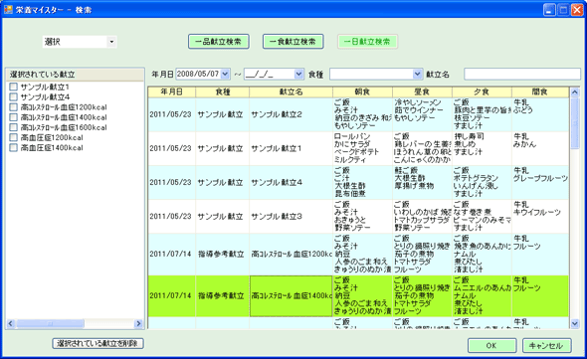Click the table vertical scrollbar thumb
Image resolution: width=587 pixels, height=359 pixels.
575,122
